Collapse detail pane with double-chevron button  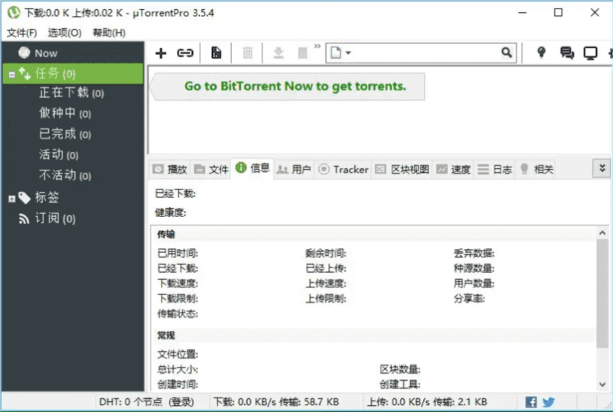(602, 168)
